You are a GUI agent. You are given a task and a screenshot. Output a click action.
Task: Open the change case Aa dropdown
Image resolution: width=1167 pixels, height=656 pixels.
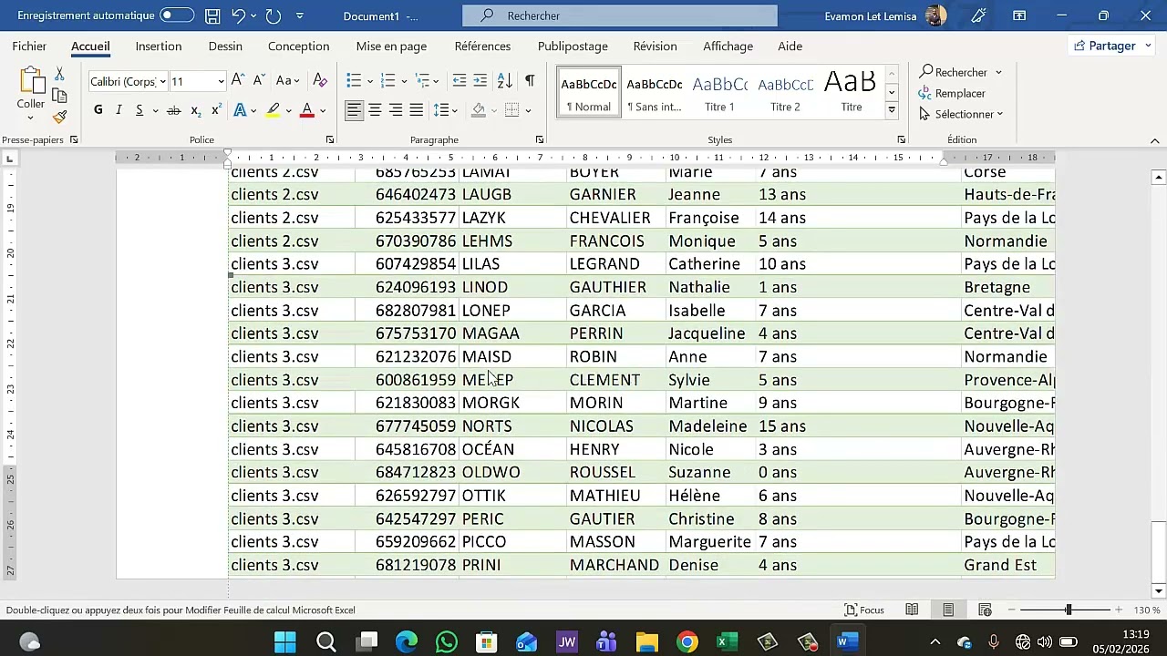pyautogui.click(x=288, y=81)
